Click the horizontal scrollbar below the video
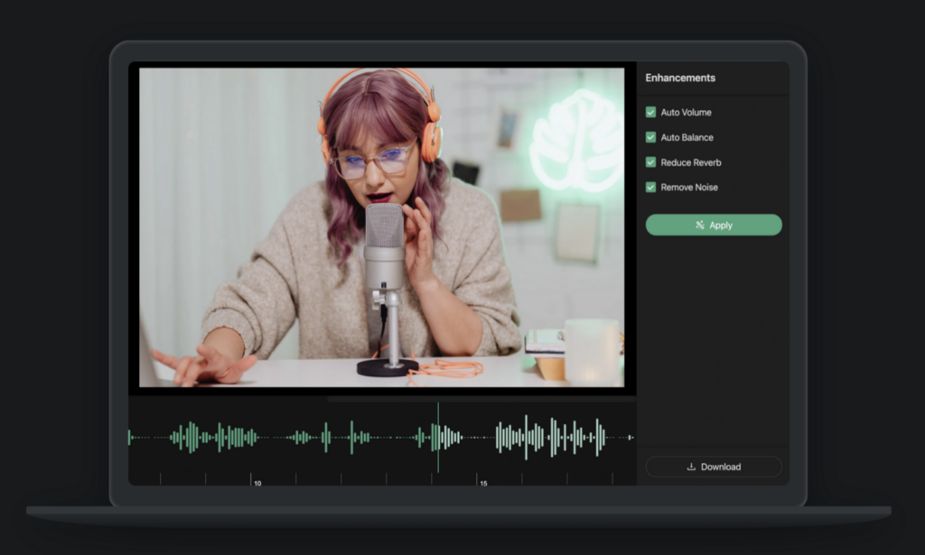Screen dimensions: 925x555 (x=479, y=398)
